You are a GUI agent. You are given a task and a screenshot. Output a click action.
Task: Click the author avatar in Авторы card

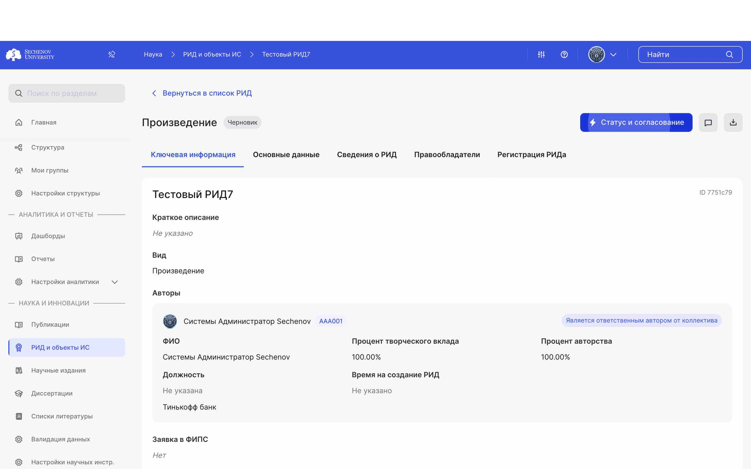coord(170,321)
